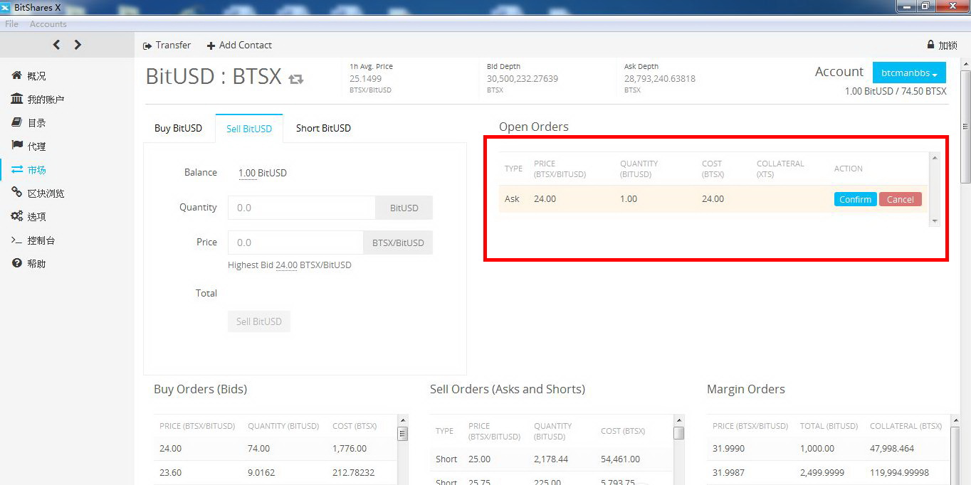Open the 控制台 console page
The image size is (971, 485).
click(33, 240)
